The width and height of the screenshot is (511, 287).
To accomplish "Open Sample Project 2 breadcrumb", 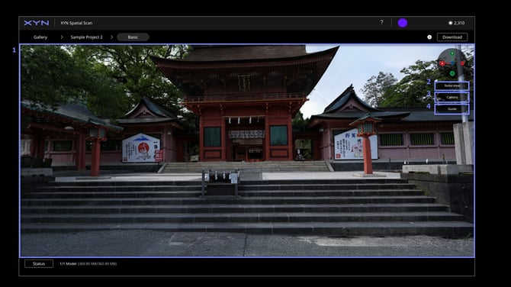I will (87, 37).
